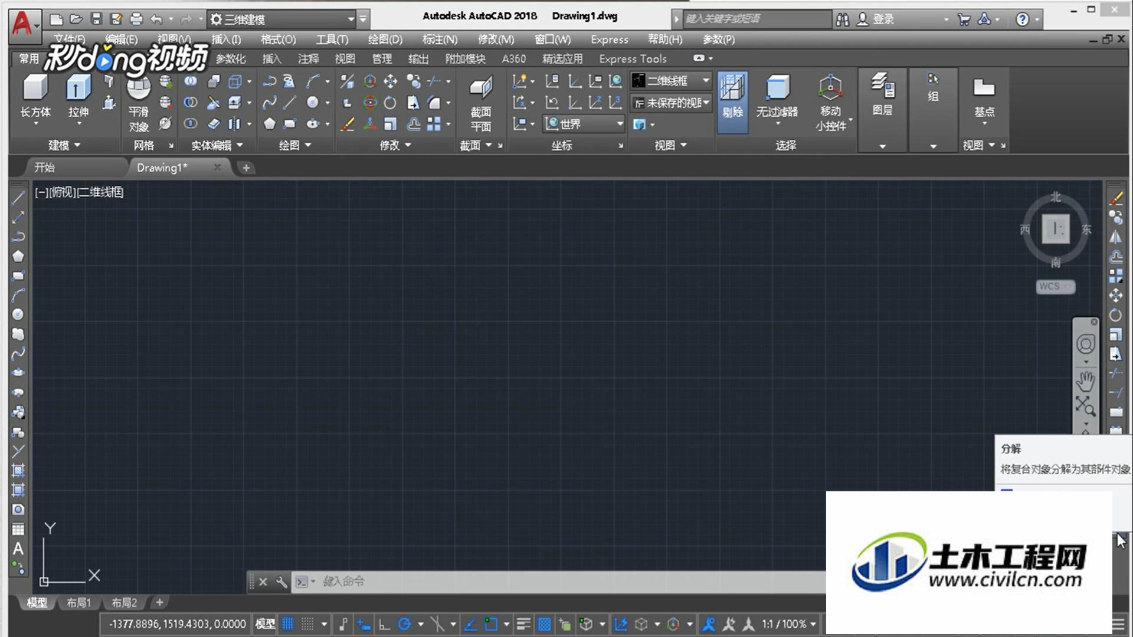Toggle snap mode in status bar
The width and height of the screenshot is (1133, 637).
click(x=308, y=624)
